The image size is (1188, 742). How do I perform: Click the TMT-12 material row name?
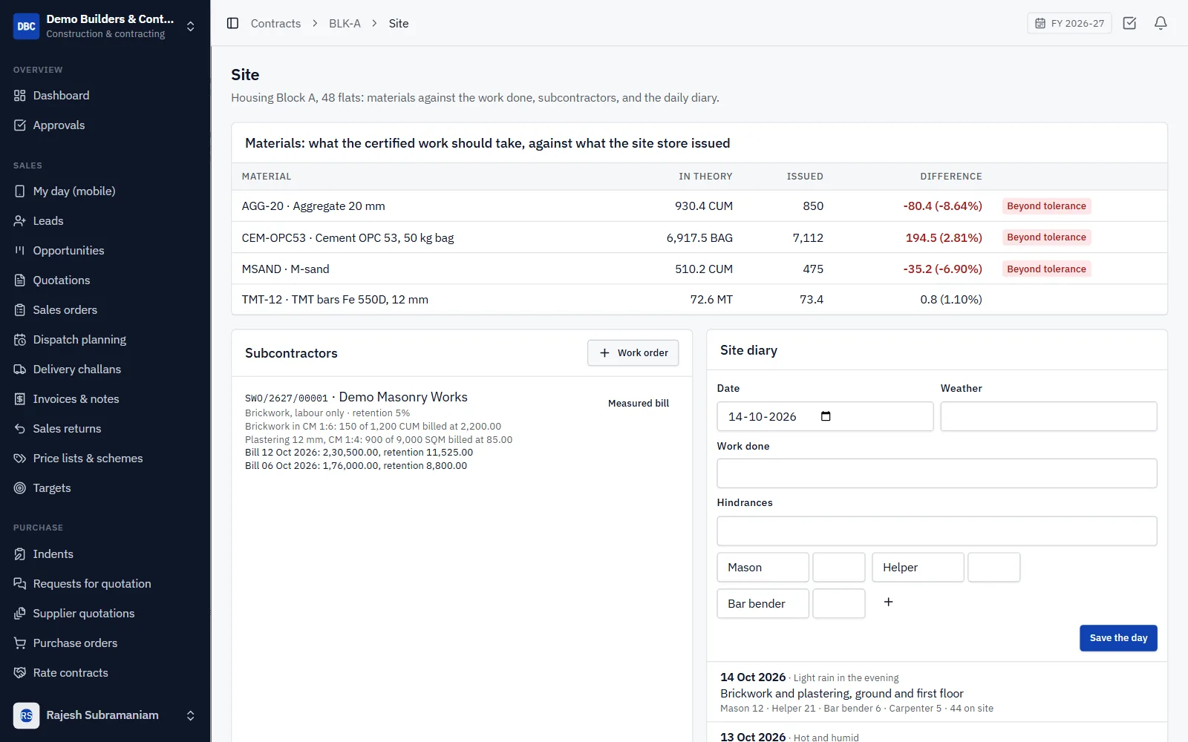click(x=335, y=300)
